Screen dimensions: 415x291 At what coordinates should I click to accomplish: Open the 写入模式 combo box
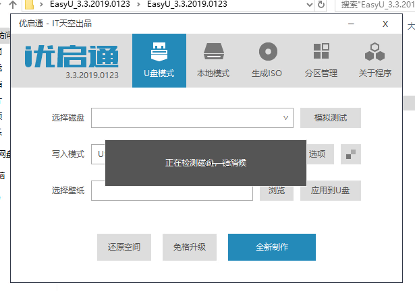click(x=99, y=154)
